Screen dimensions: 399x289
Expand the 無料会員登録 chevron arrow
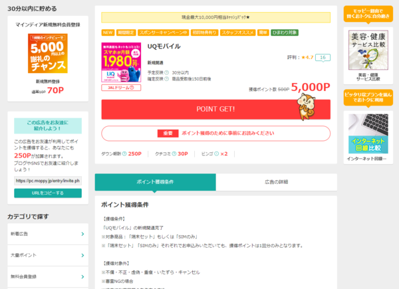82,276
